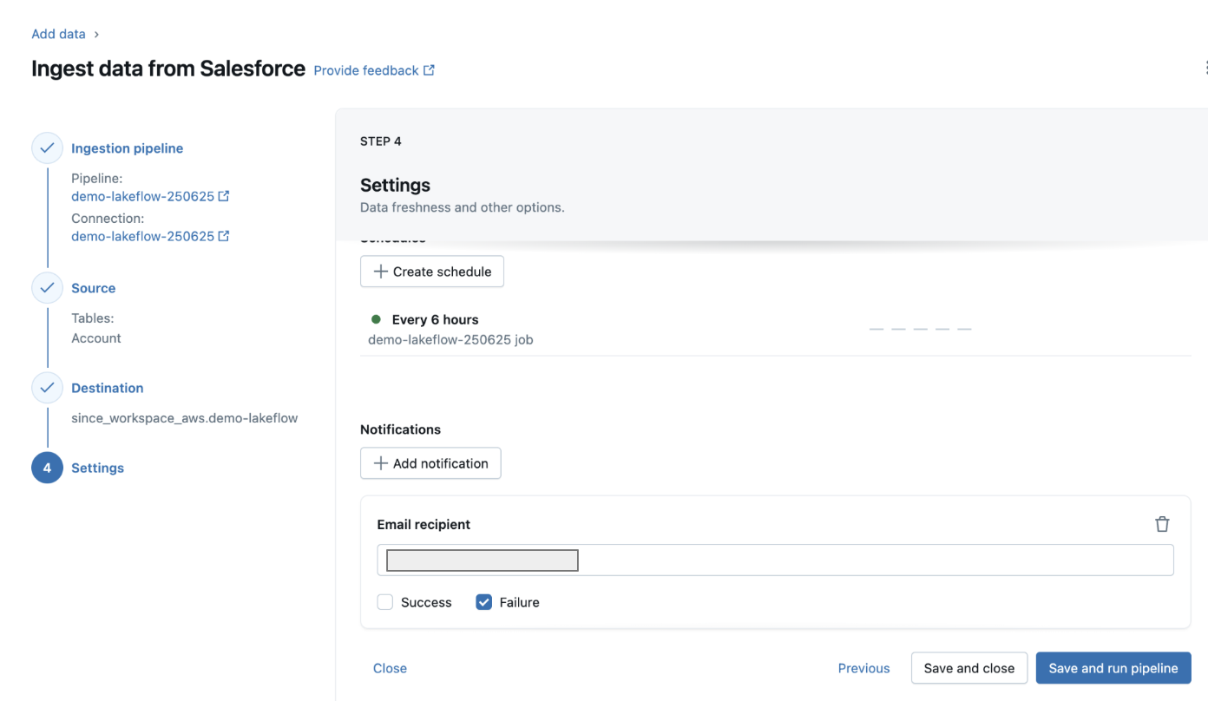Delete the email recipient using the trash icon

coord(1162,524)
